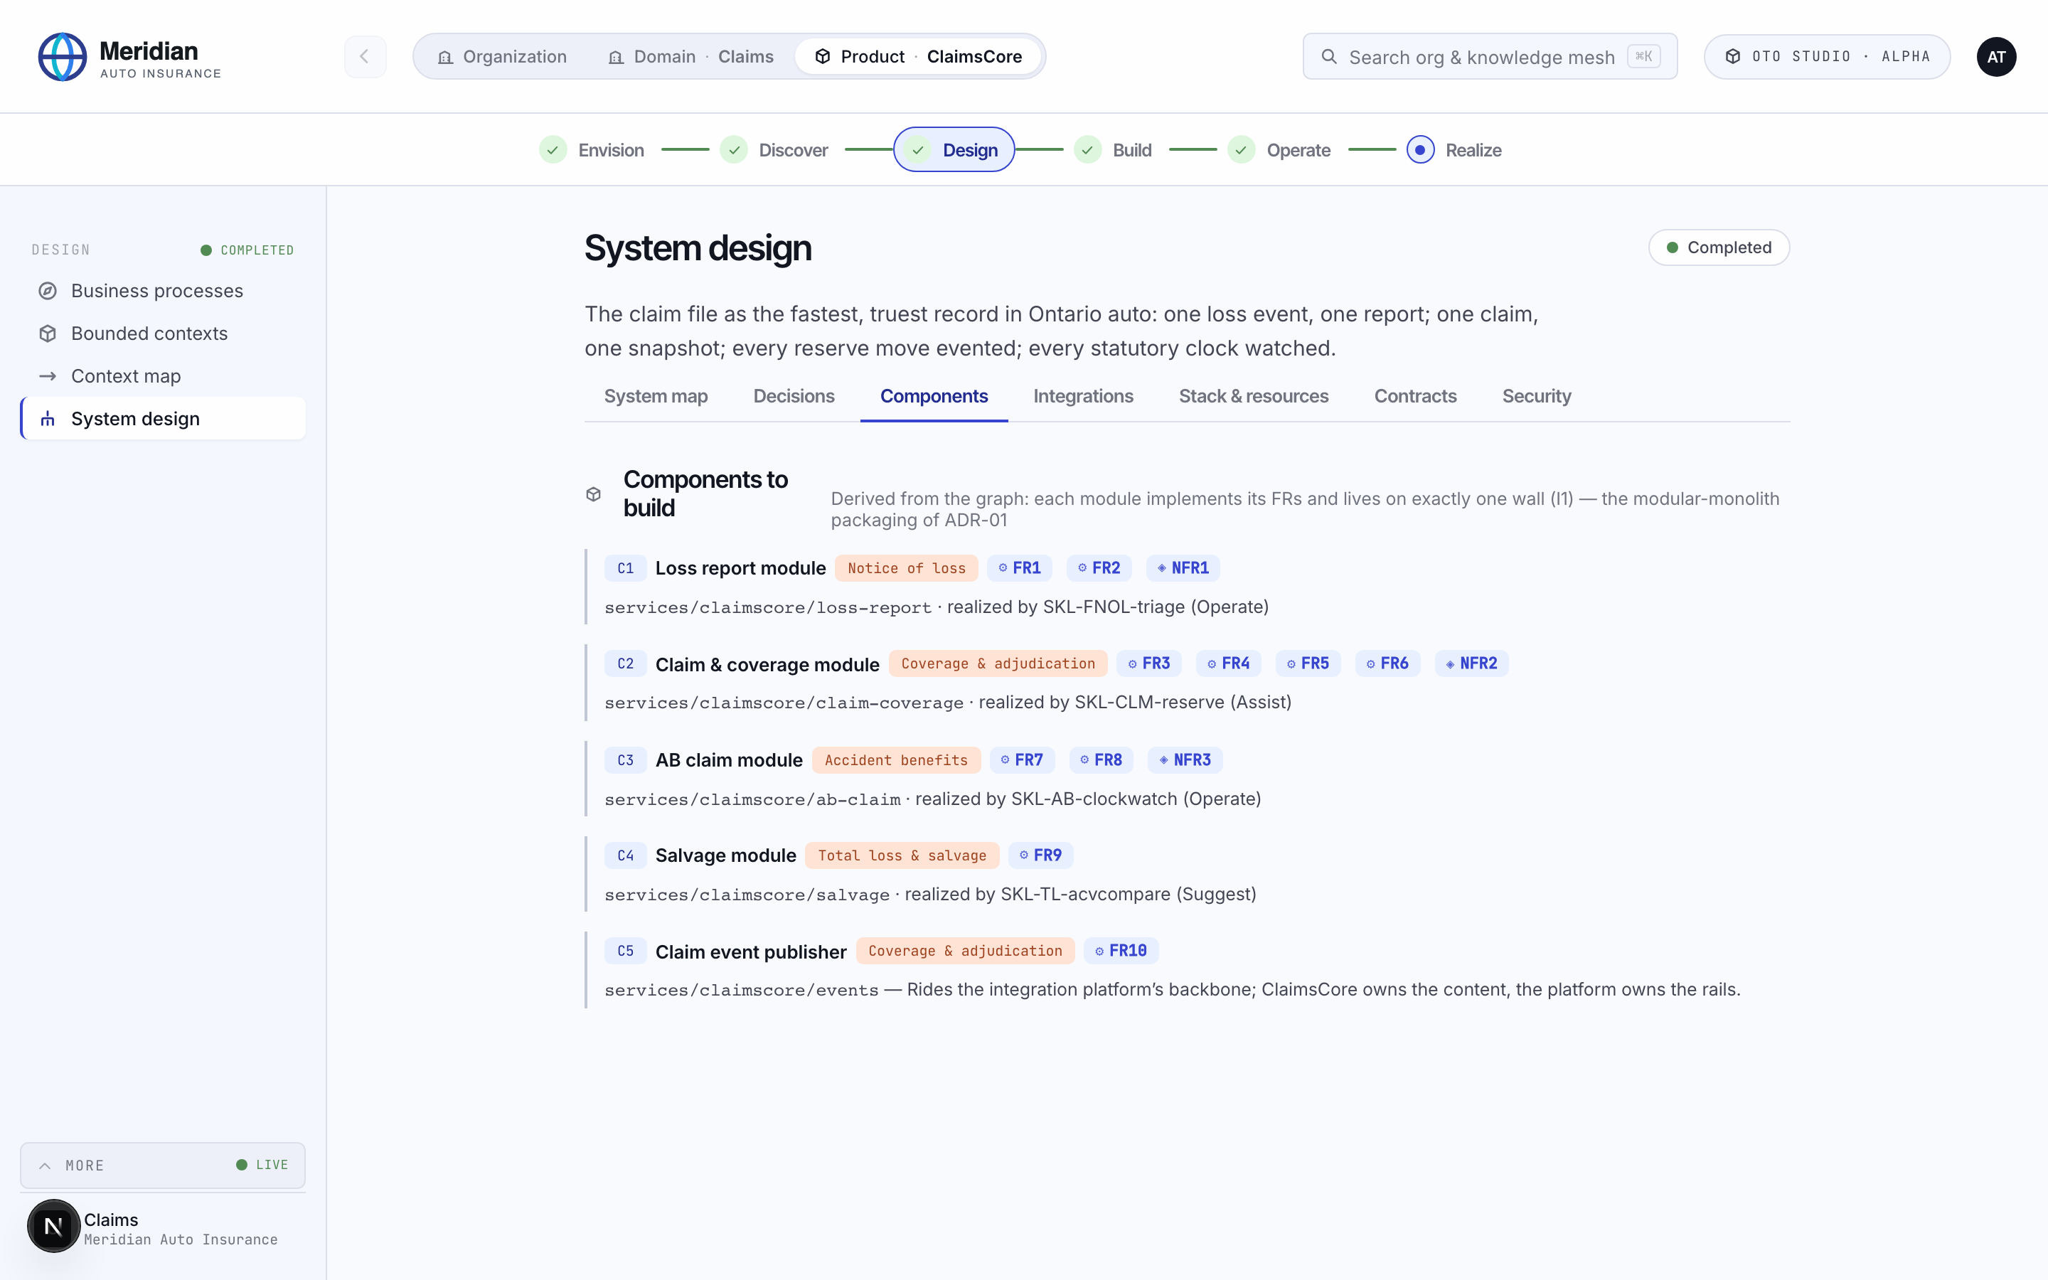The image size is (2048, 1280).
Task: Click the FR9 requirement tag
Action: pyautogui.click(x=1040, y=855)
